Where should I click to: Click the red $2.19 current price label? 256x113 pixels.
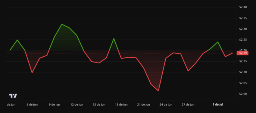click(x=242, y=53)
